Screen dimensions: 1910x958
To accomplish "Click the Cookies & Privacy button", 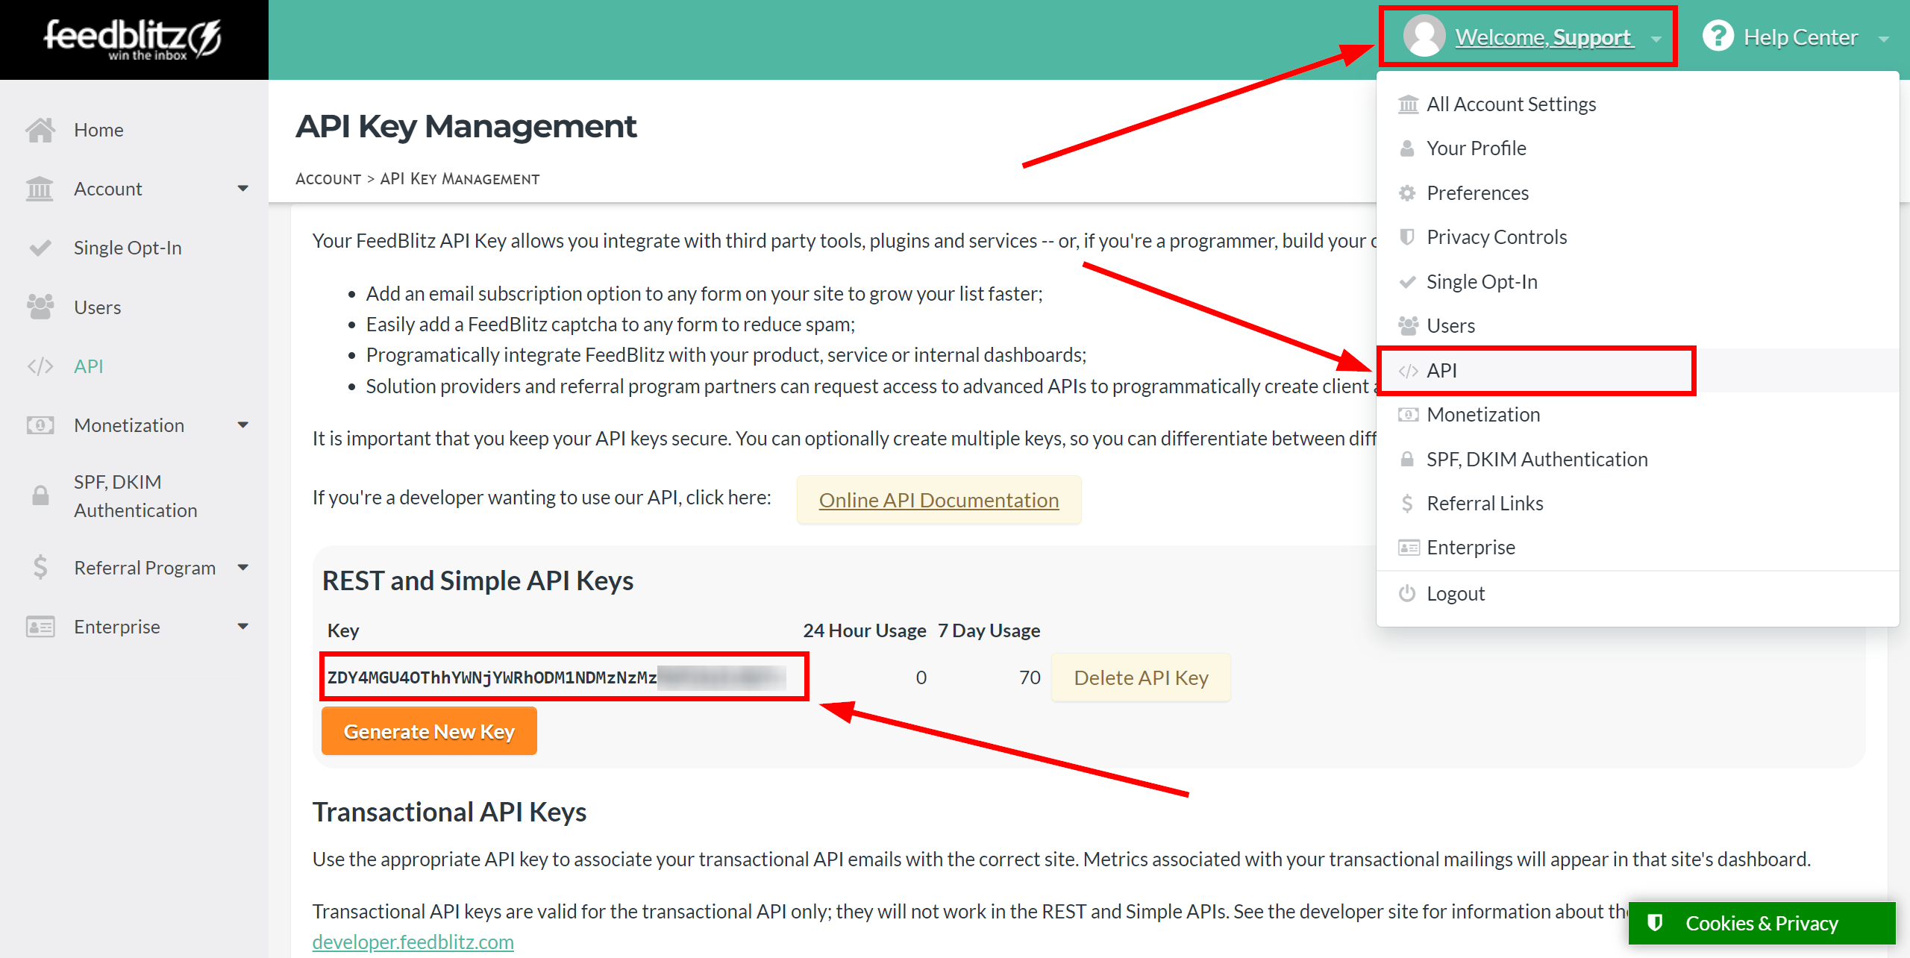I will (x=1762, y=923).
